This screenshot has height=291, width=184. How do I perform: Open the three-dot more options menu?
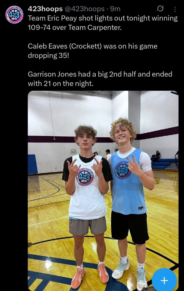[x=175, y=9]
